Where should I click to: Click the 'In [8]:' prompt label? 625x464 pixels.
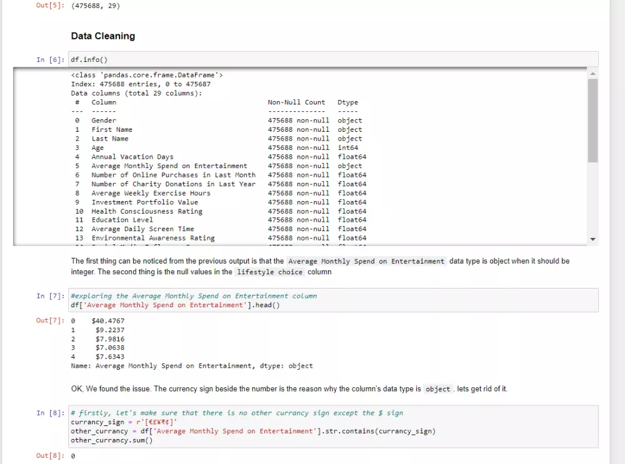(50, 413)
